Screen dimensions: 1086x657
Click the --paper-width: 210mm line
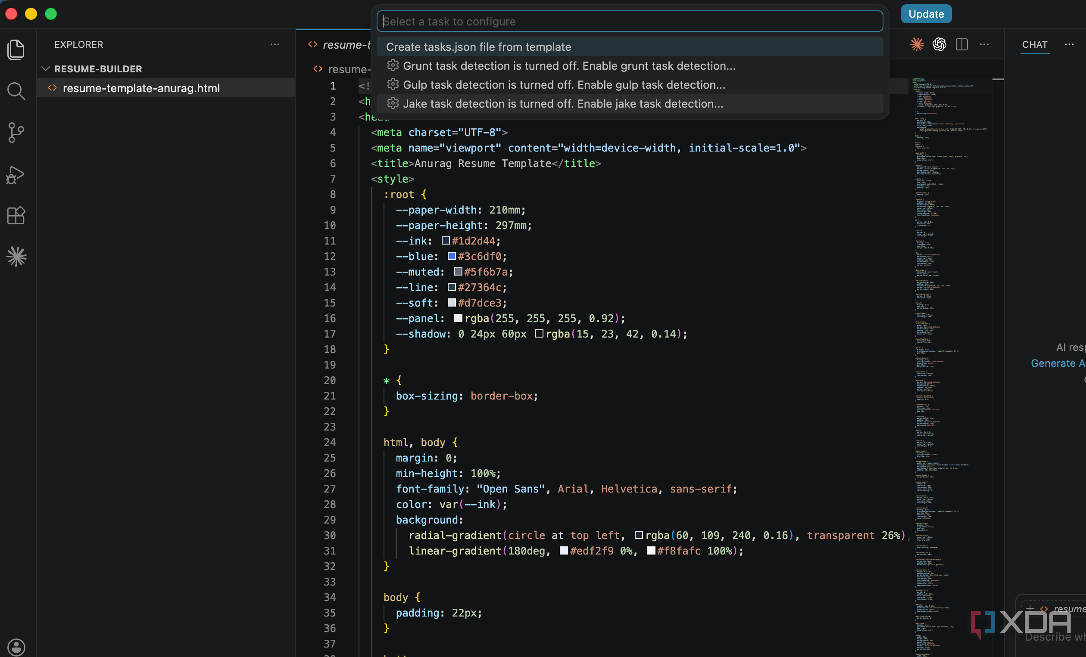click(461, 210)
